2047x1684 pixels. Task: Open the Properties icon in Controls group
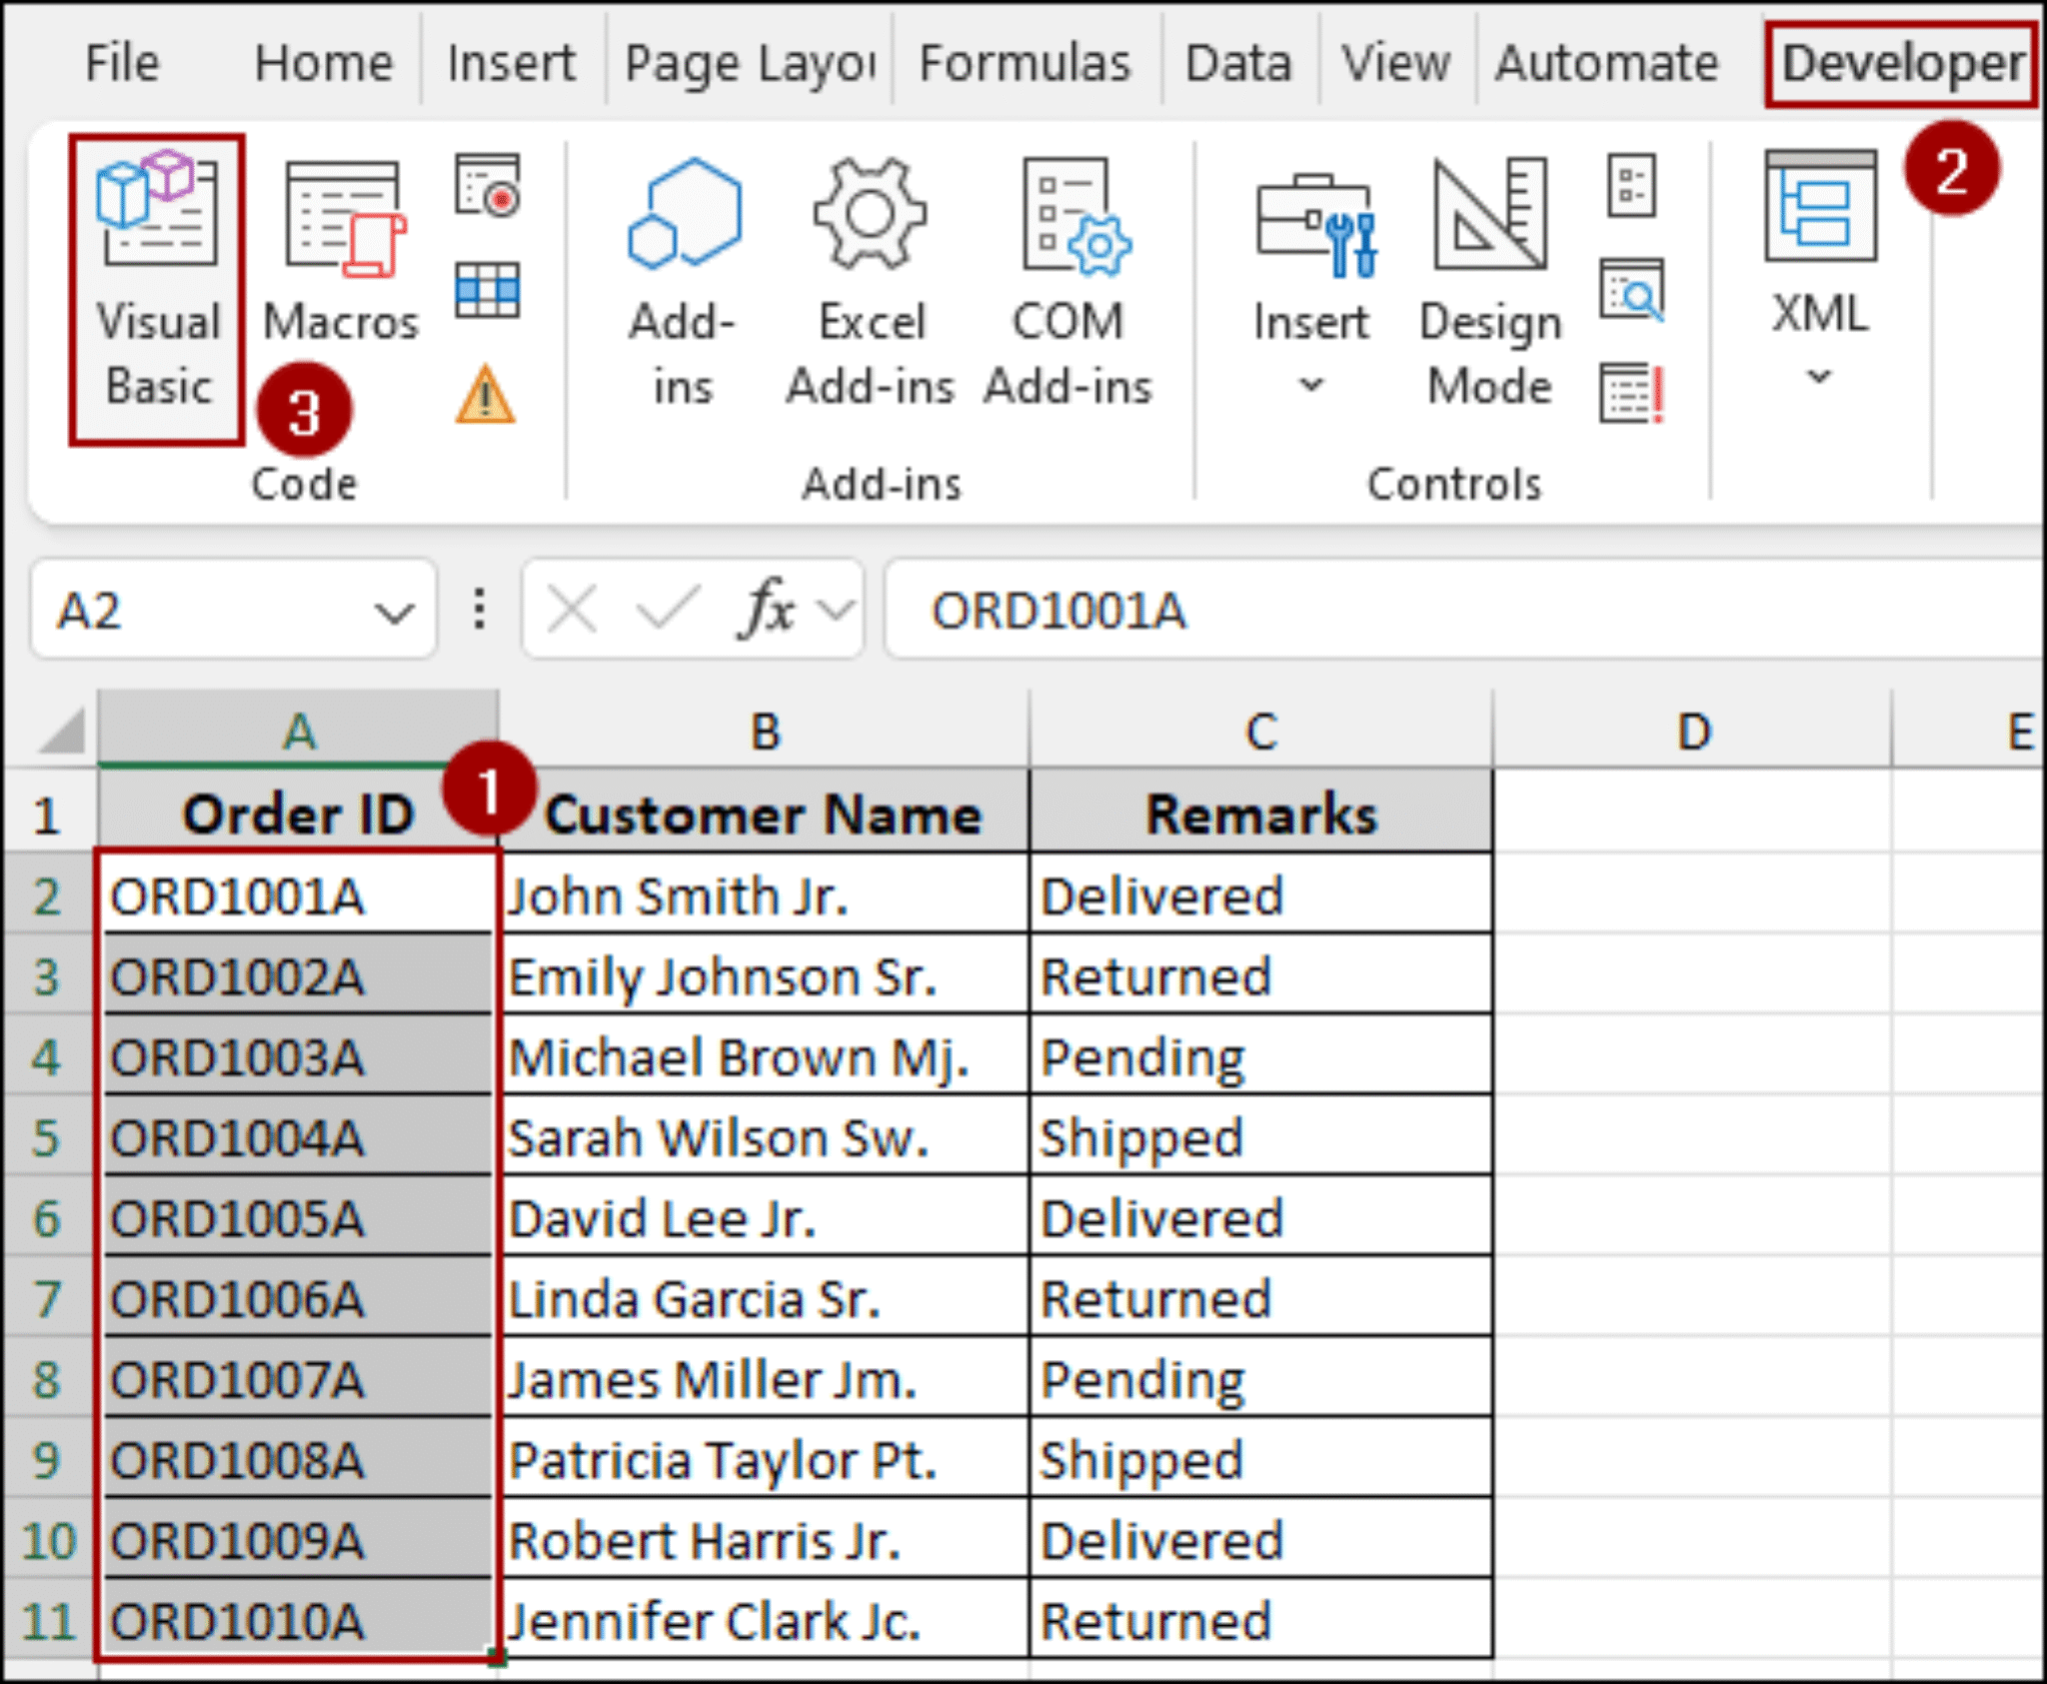point(1631,185)
